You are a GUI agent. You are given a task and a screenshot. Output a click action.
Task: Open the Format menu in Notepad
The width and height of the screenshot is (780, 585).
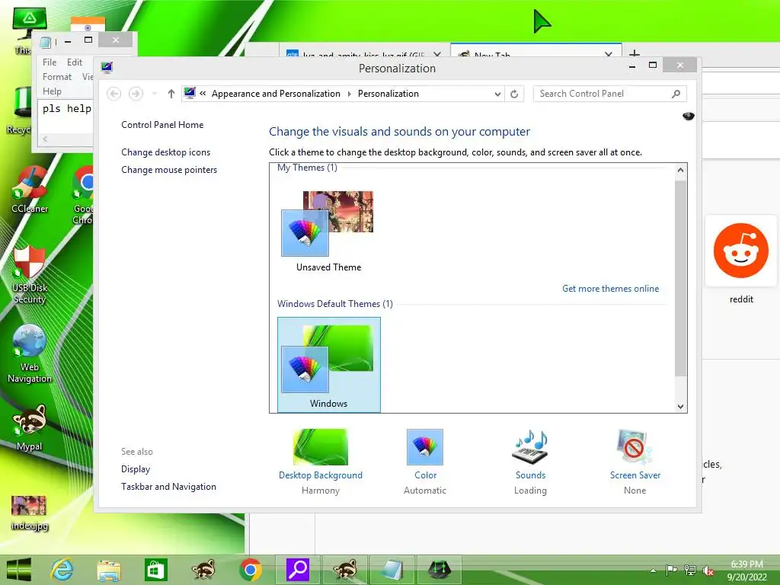pos(56,77)
